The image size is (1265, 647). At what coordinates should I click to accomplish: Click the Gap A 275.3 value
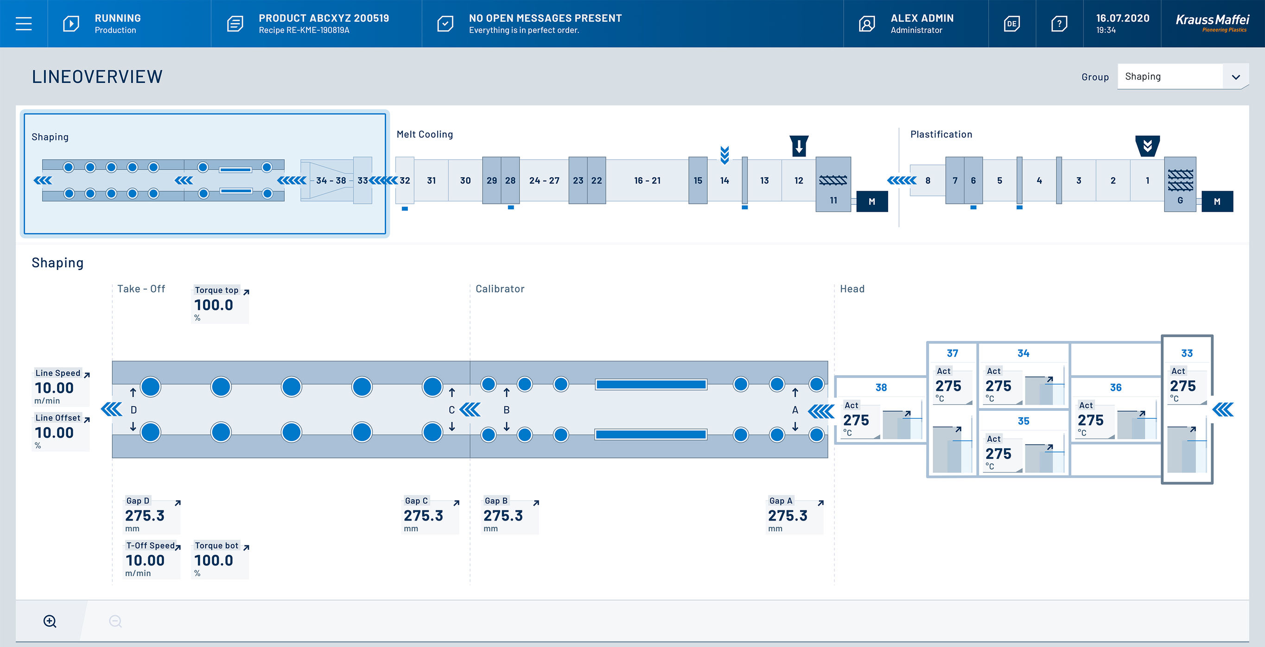[788, 515]
